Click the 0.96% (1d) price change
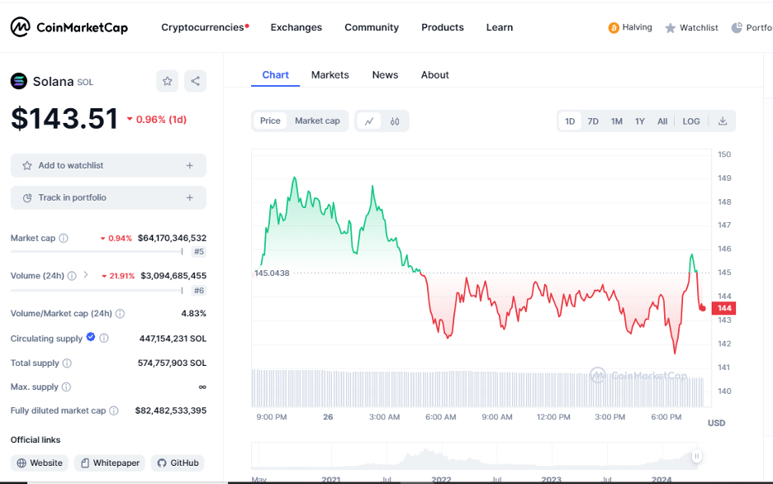This screenshot has width=773, height=484. pos(157,119)
